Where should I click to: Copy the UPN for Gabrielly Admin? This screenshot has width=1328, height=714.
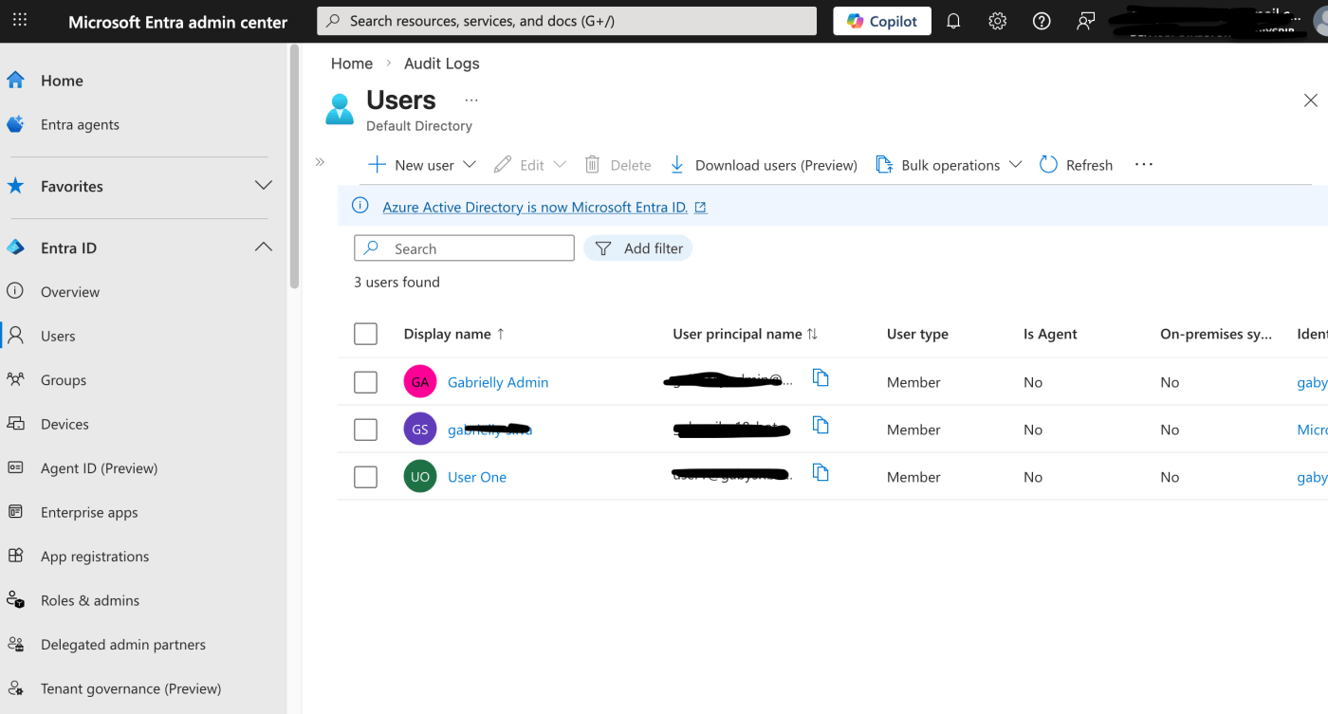pos(821,378)
